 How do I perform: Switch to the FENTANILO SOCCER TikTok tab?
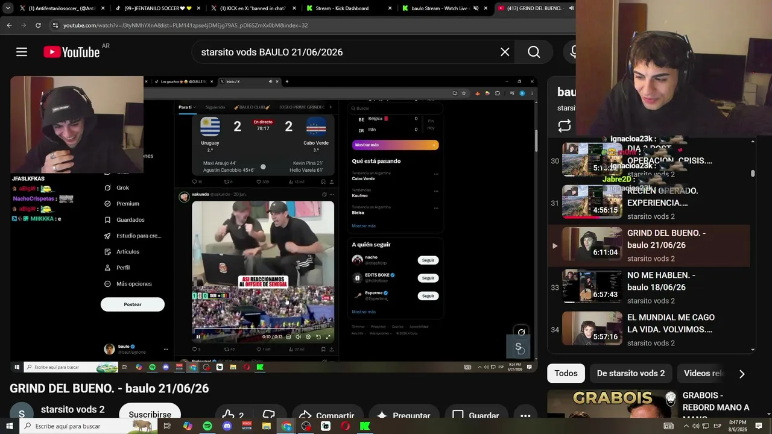[x=158, y=8]
